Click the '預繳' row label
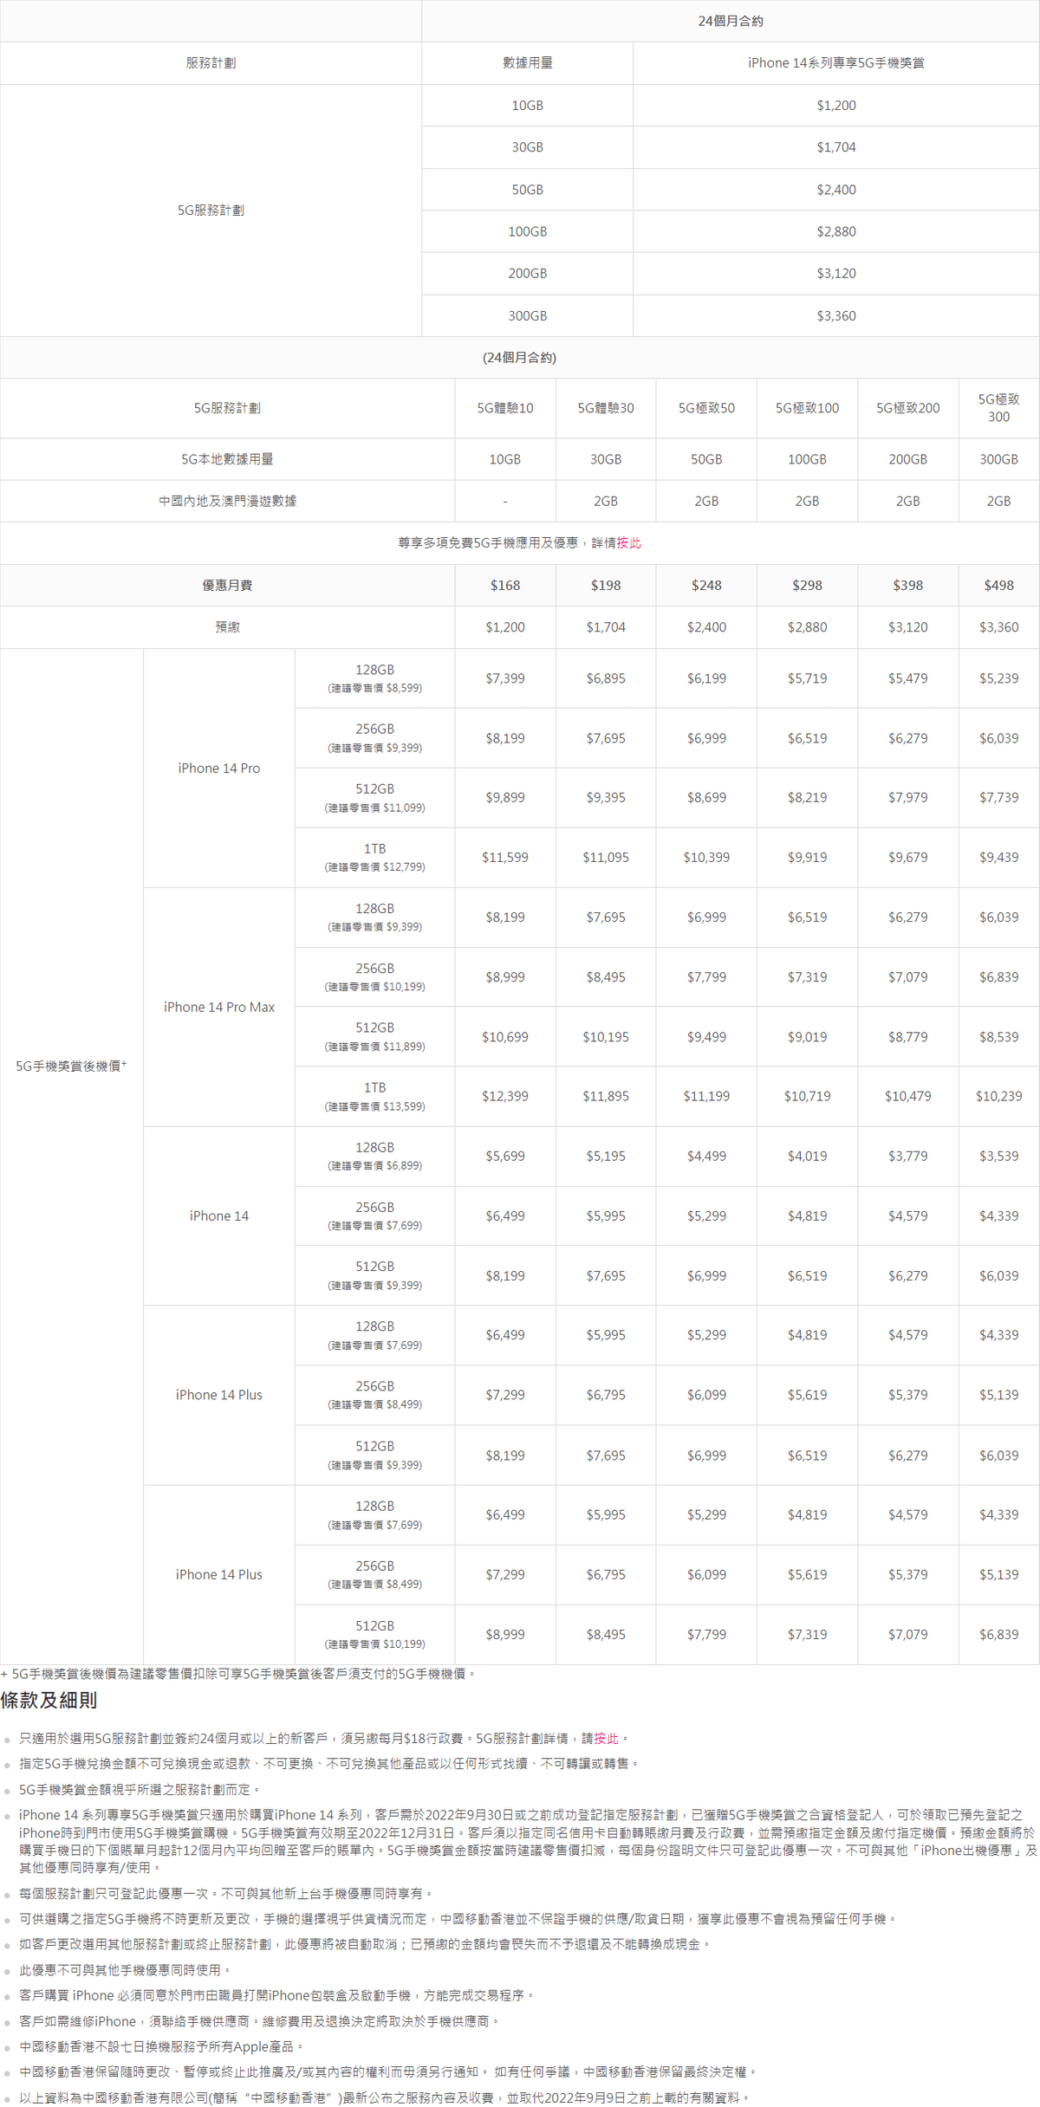 (227, 627)
